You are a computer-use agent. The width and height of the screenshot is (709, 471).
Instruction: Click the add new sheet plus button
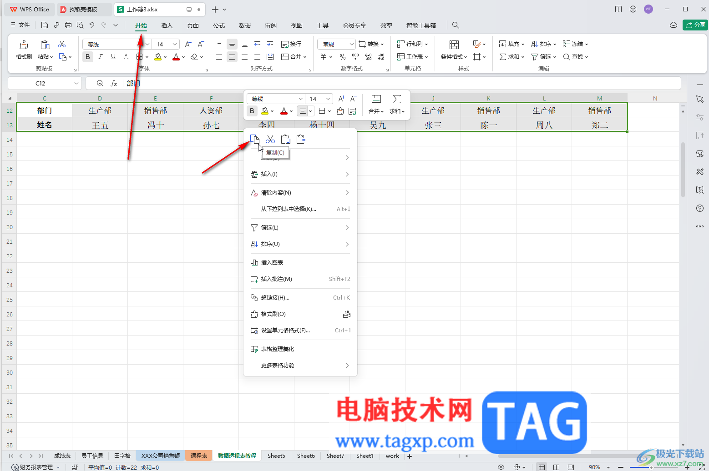(410, 456)
